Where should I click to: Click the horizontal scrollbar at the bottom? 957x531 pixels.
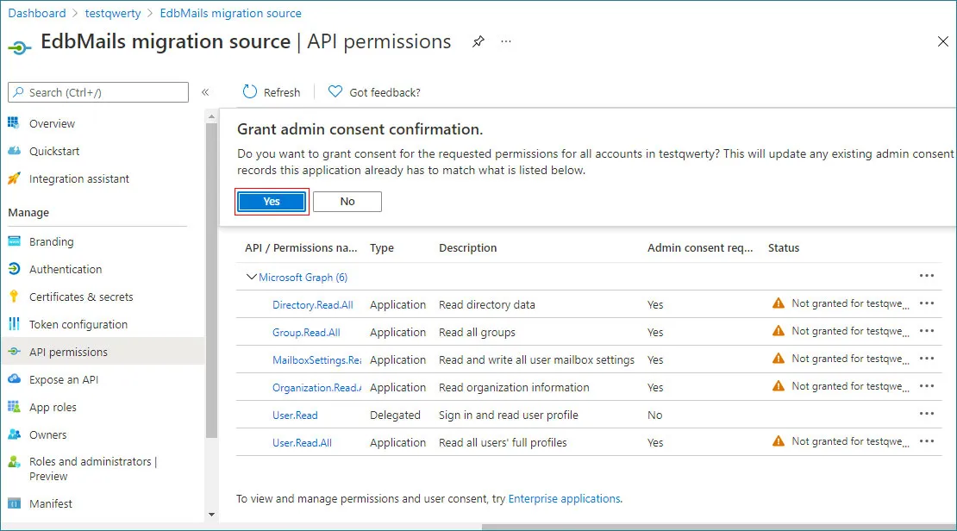click(x=719, y=527)
